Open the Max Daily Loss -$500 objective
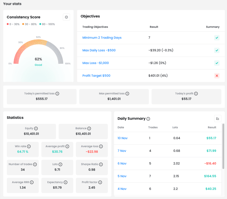 click(x=99, y=50)
